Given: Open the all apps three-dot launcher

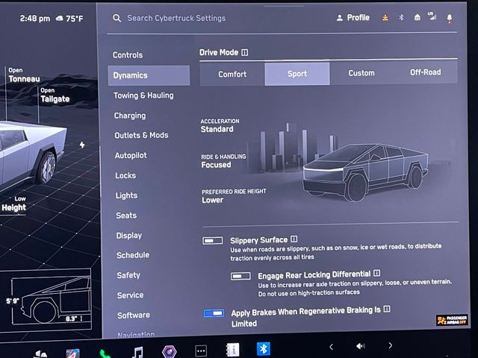Looking at the screenshot, I should 201,351.
